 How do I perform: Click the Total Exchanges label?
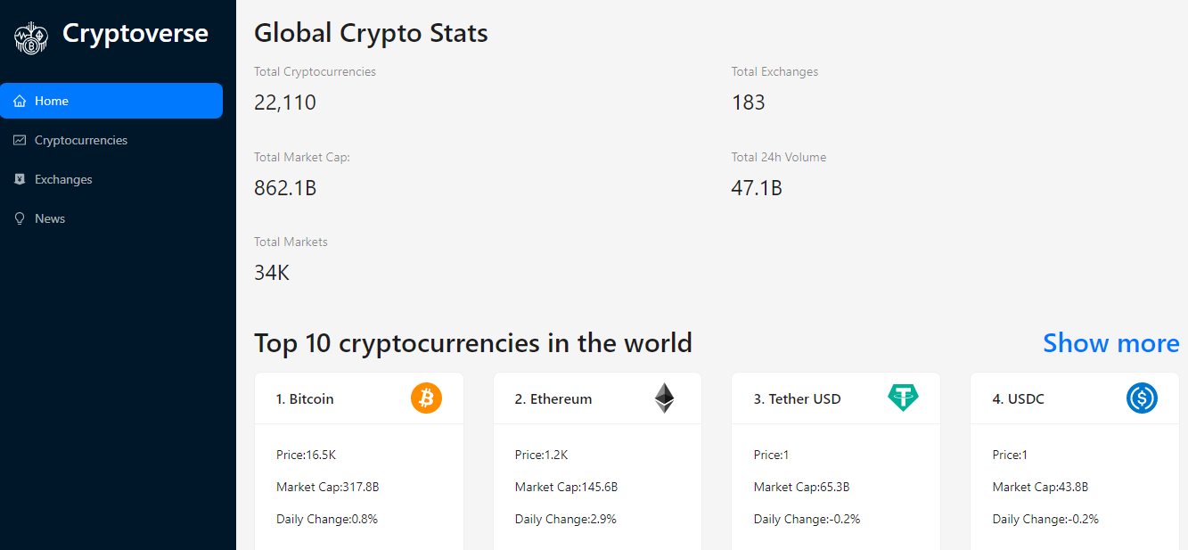coord(774,71)
